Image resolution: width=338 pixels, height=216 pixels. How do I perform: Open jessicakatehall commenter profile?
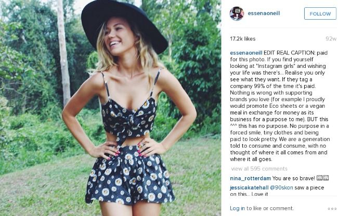(x=249, y=188)
